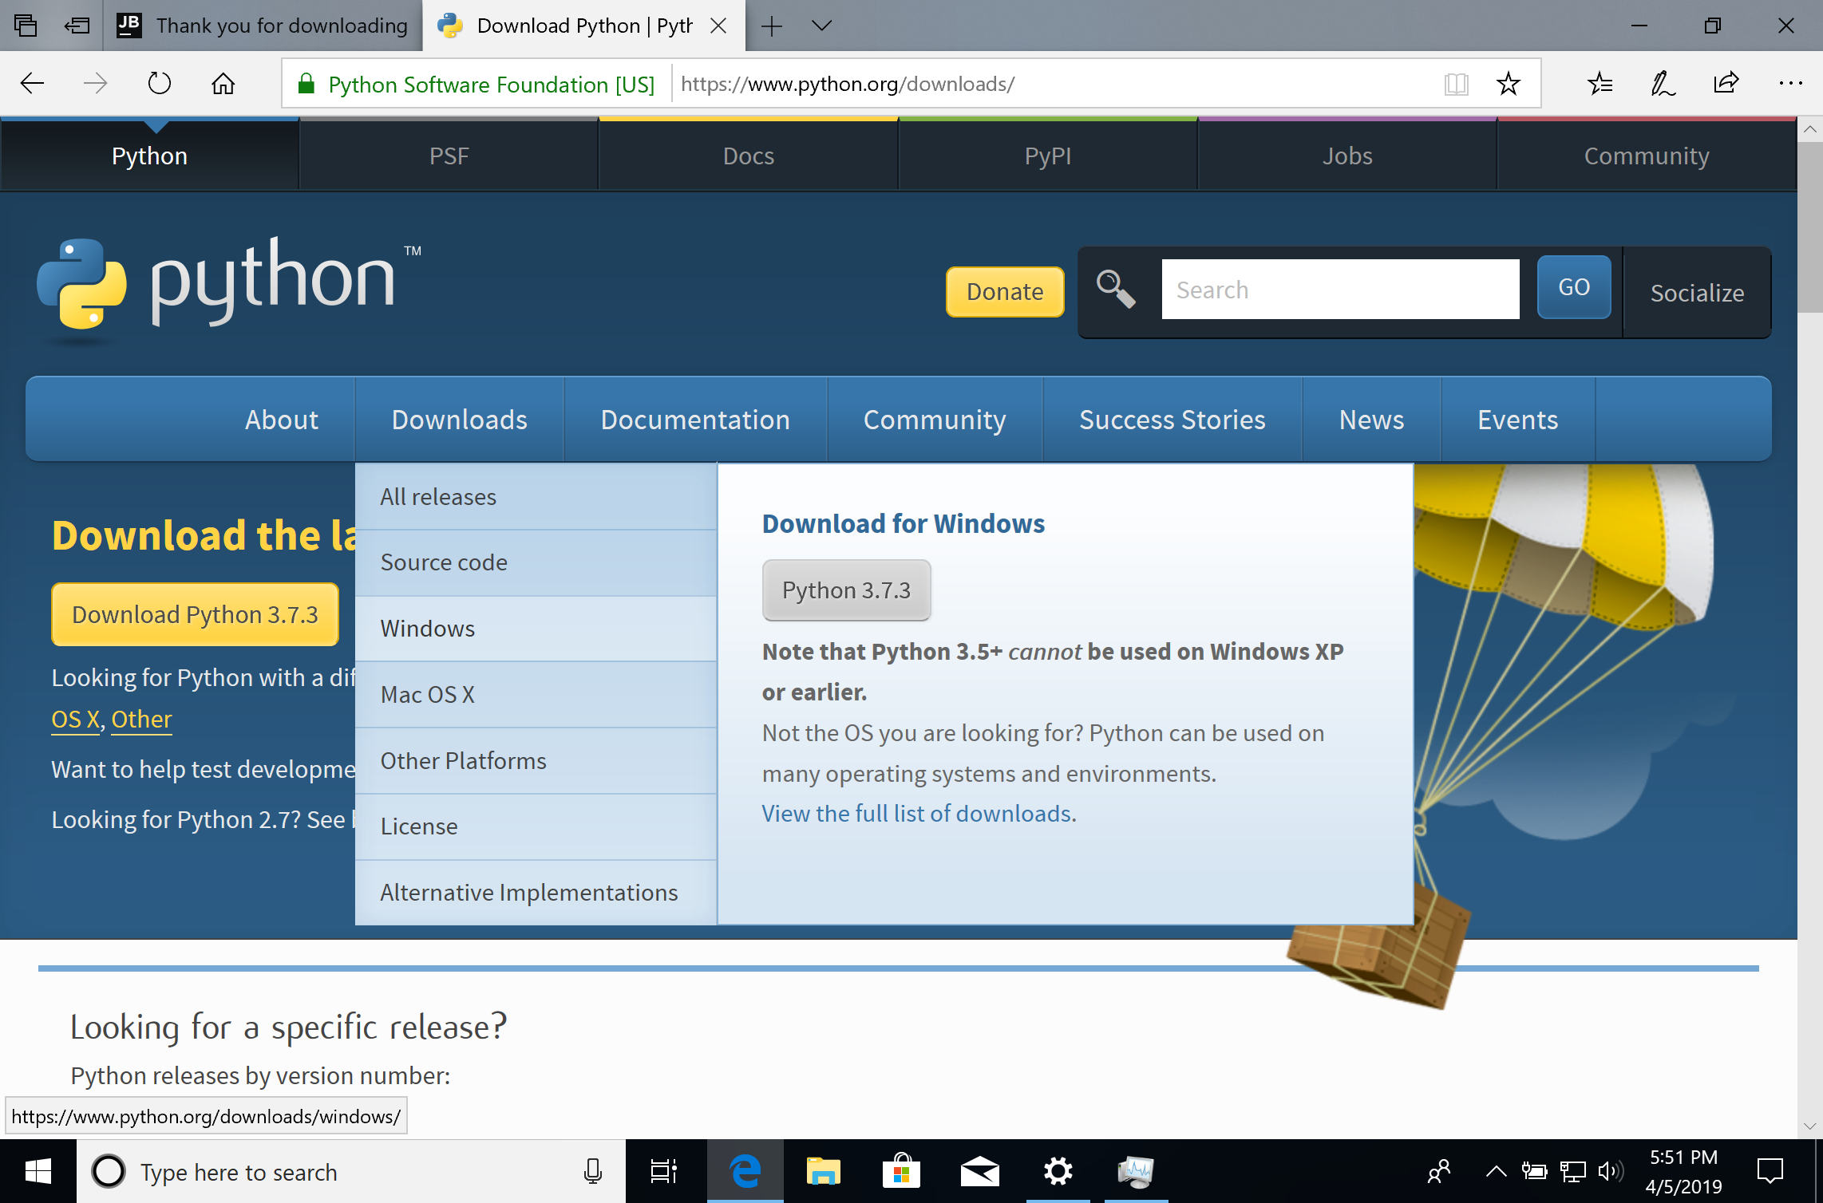
Task: Expand All releases list
Action: click(x=438, y=495)
